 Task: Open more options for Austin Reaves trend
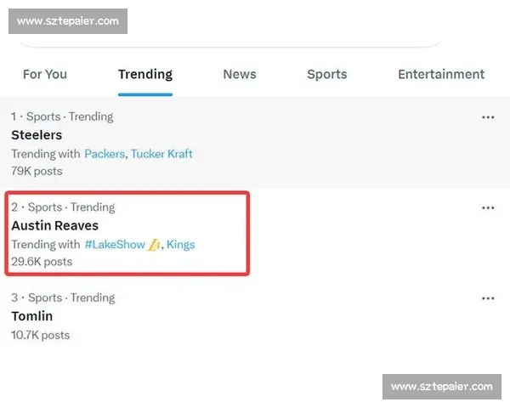[x=488, y=207]
